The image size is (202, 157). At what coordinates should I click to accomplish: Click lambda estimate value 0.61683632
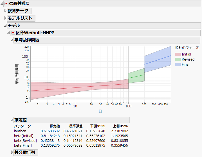click(x=50, y=131)
